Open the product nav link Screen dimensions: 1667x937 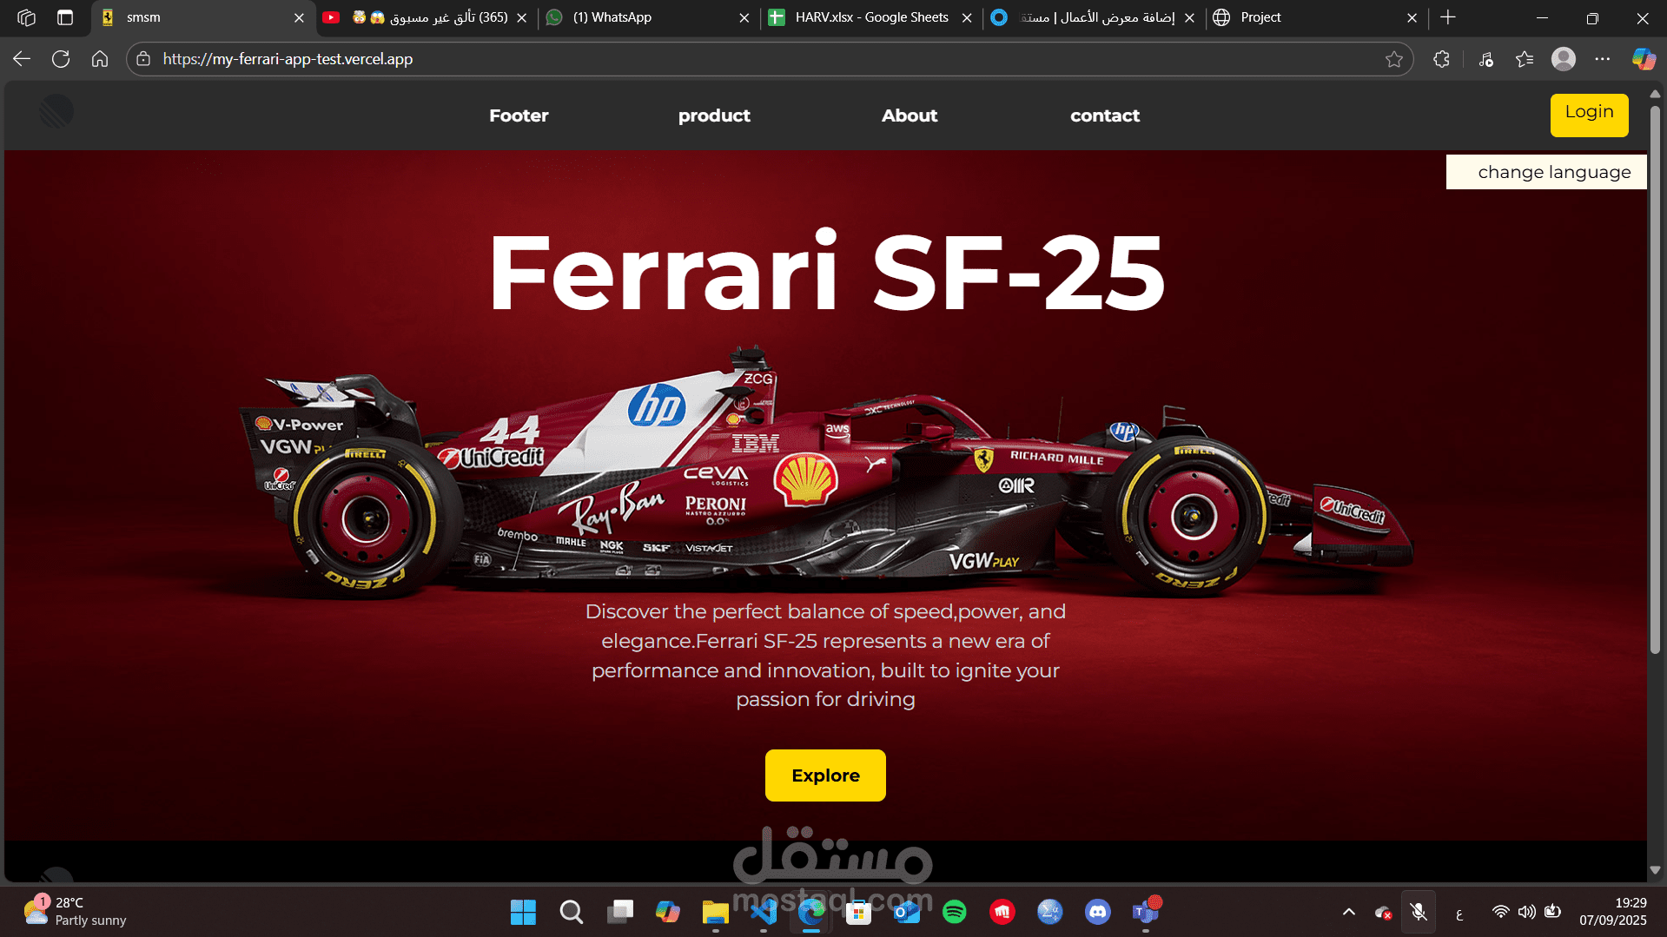point(714,115)
